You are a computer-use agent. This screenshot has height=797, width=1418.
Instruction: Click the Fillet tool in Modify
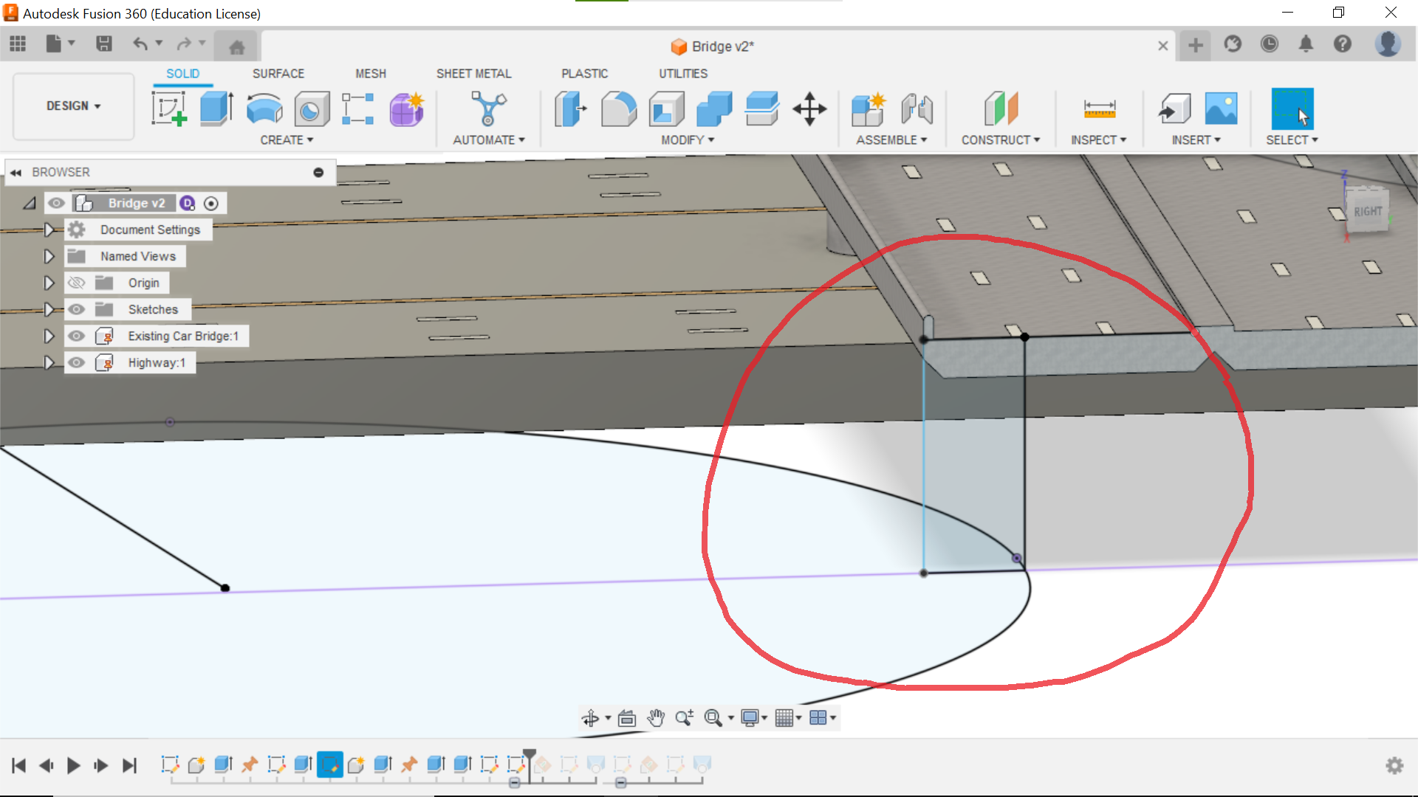point(618,109)
